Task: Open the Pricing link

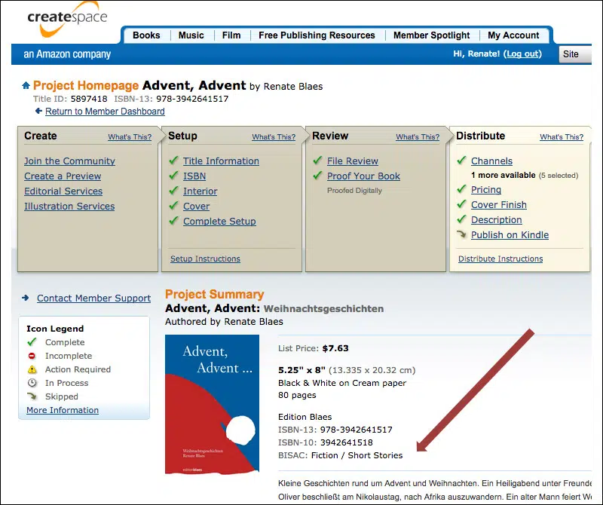Action: pos(486,190)
